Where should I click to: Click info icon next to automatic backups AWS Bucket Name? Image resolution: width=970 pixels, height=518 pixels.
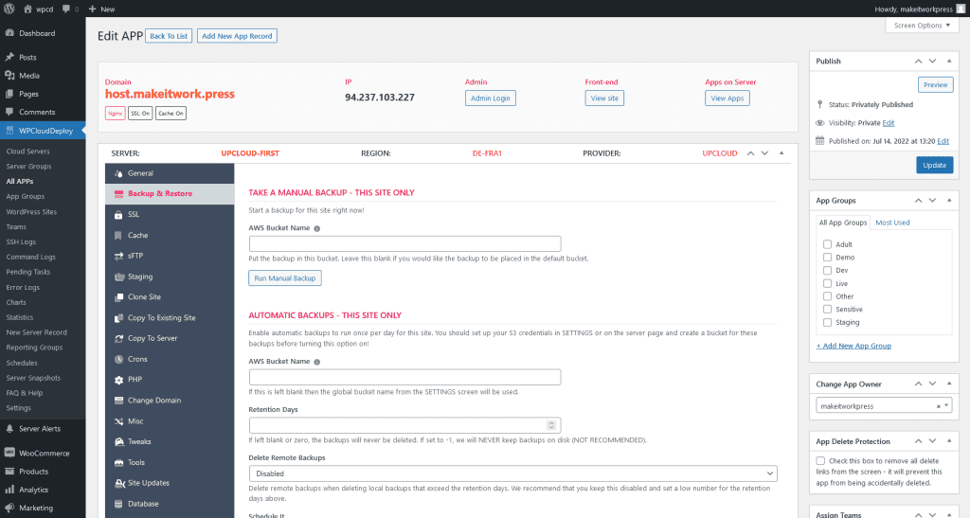[x=316, y=363]
